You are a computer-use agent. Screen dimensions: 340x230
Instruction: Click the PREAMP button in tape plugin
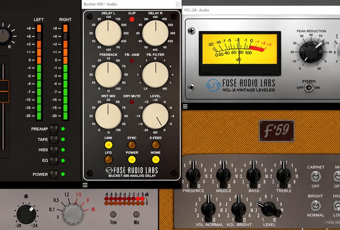click(54, 129)
